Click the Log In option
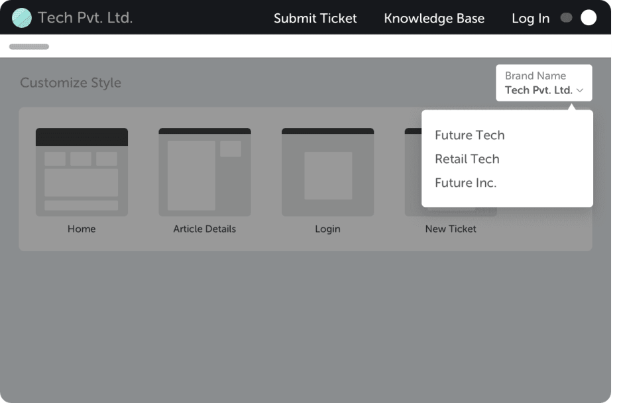This screenshot has height=403, width=623. pyautogui.click(x=530, y=19)
